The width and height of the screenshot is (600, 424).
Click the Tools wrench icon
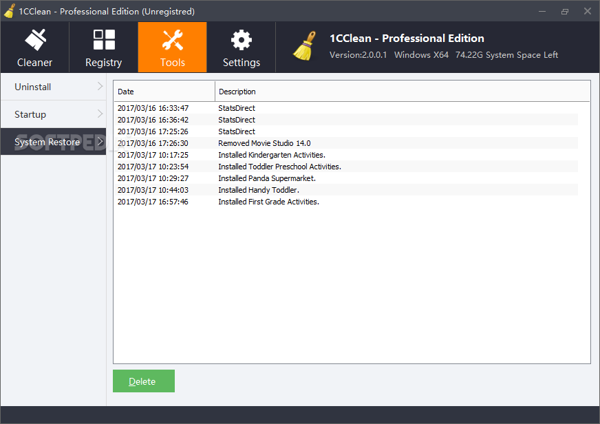(173, 40)
